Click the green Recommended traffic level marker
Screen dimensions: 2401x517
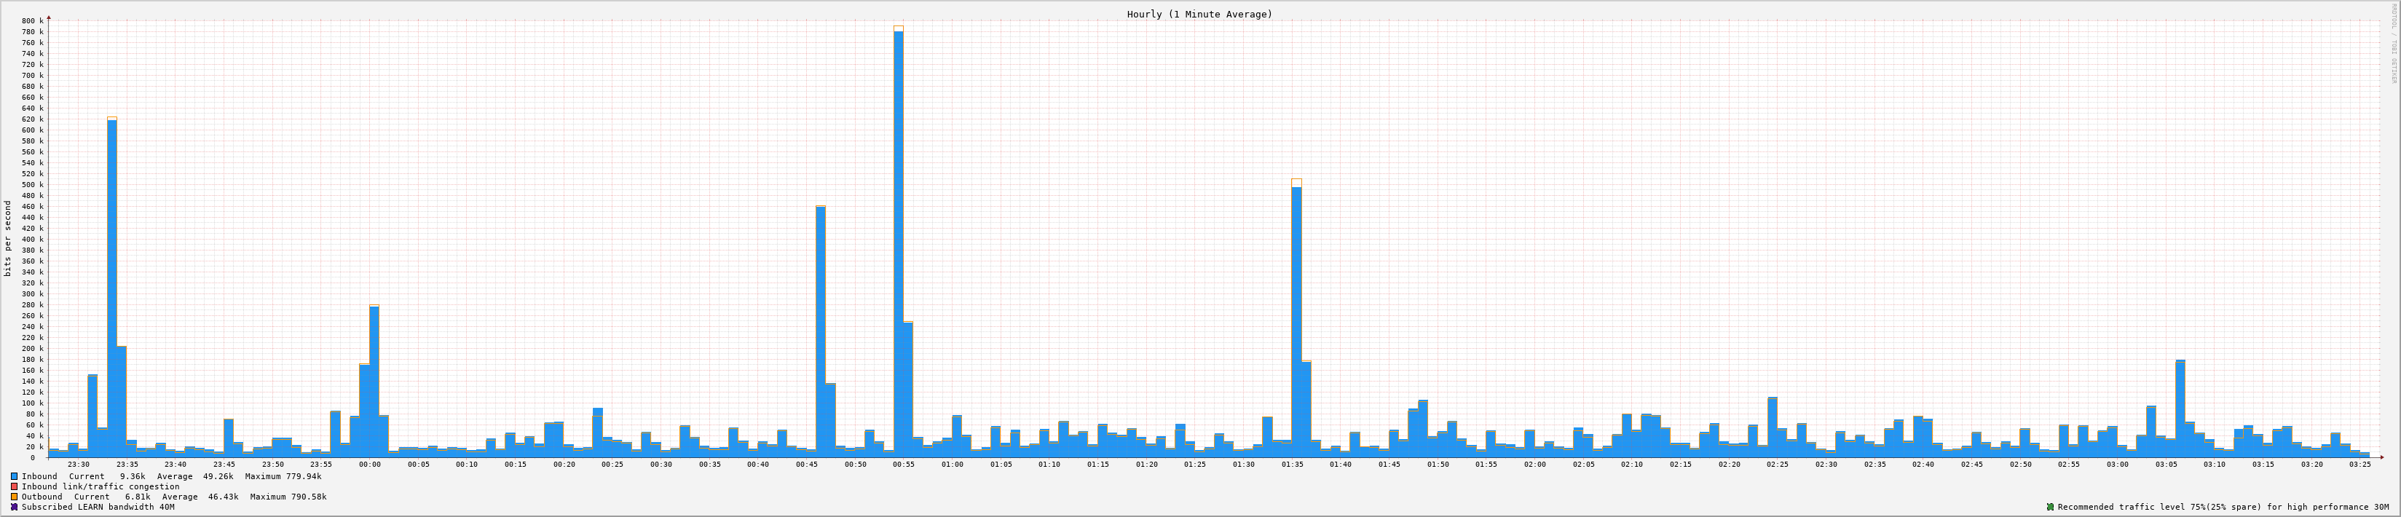(x=2049, y=507)
